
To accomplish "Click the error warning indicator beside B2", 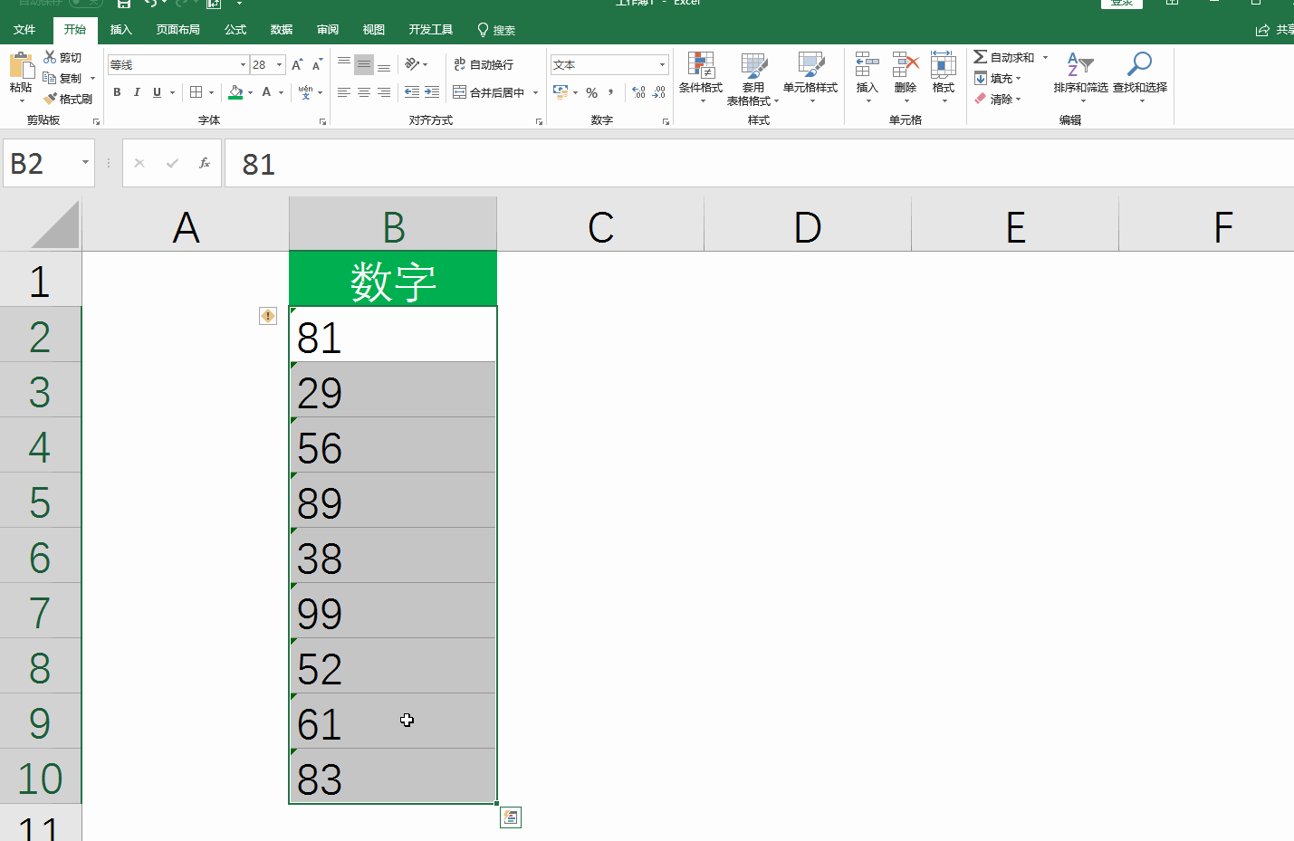I will click(x=268, y=315).
